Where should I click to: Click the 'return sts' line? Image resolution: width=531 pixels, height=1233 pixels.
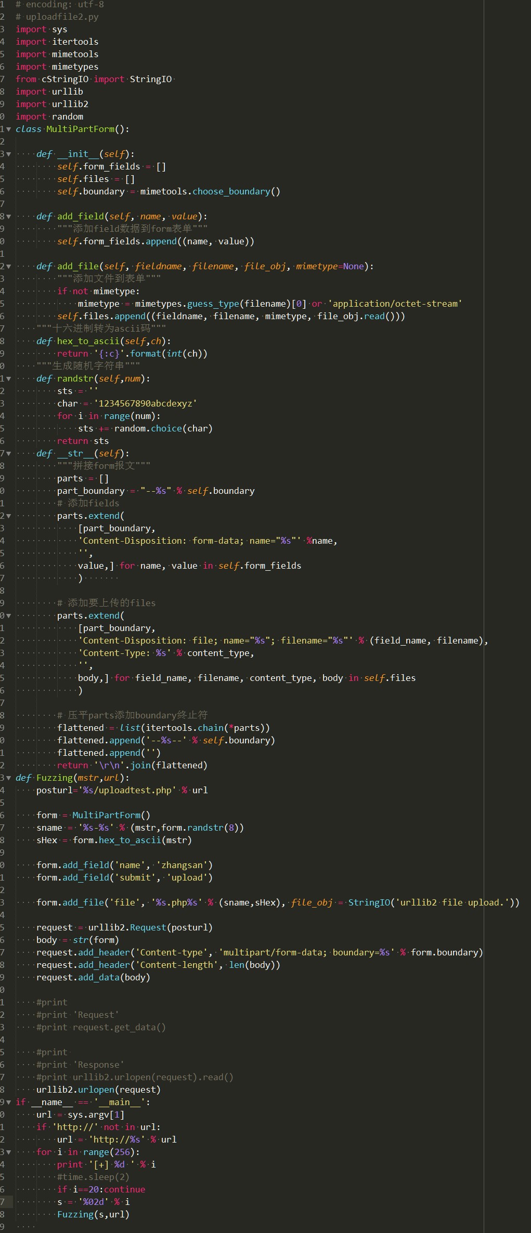(x=83, y=441)
